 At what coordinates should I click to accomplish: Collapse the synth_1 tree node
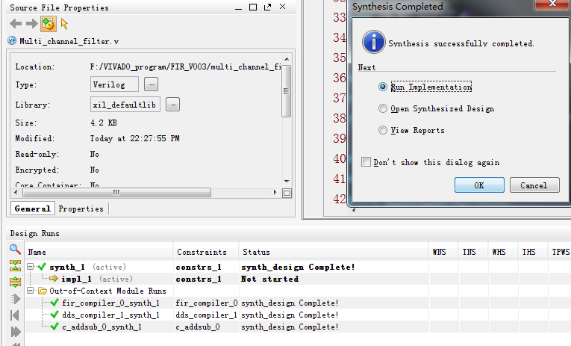point(31,267)
